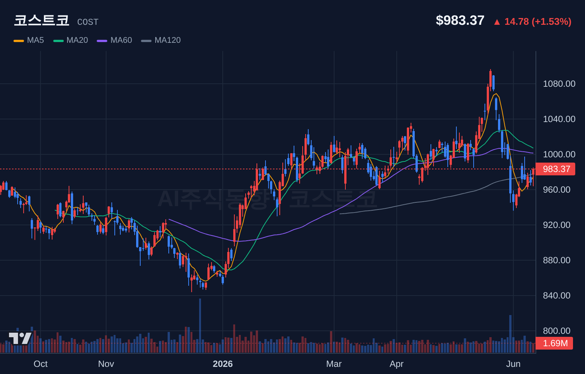Click the Apr label on time axis

point(397,364)
